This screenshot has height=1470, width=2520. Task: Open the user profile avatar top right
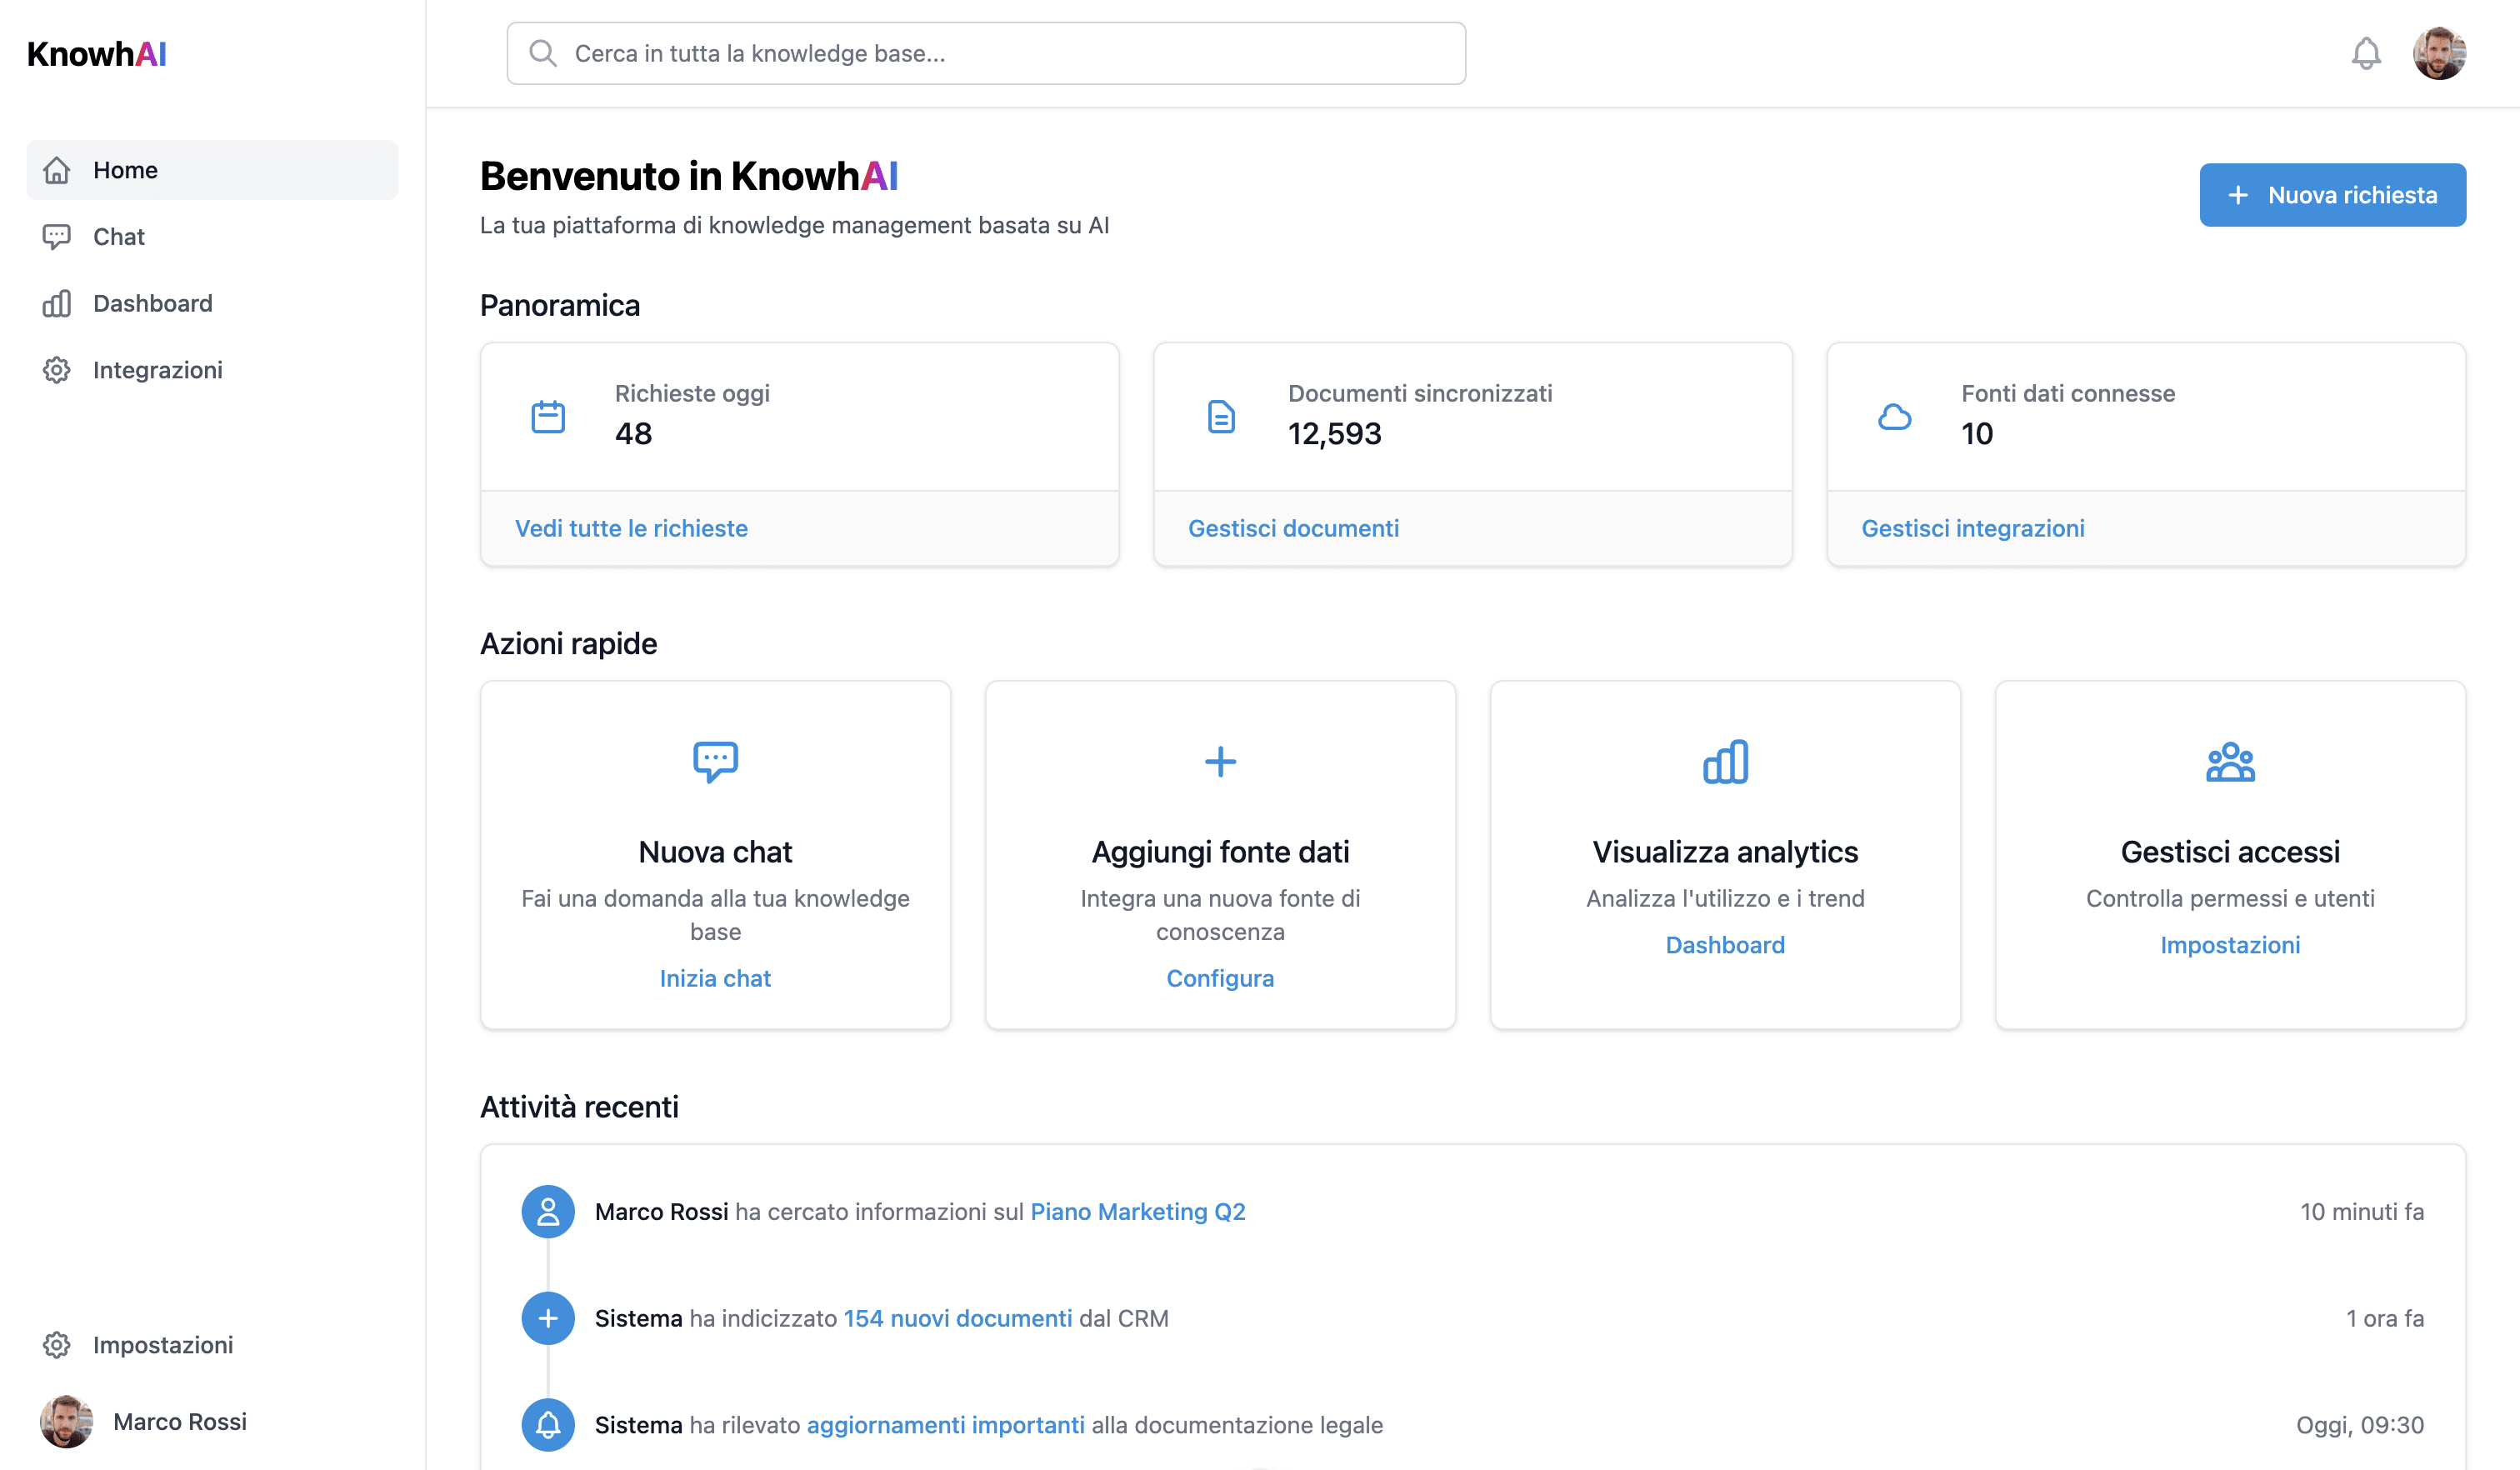click(x=2439, y=53)
